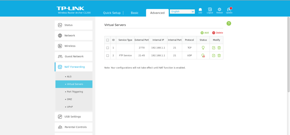Open the English language dropdown

pos(182,12)
